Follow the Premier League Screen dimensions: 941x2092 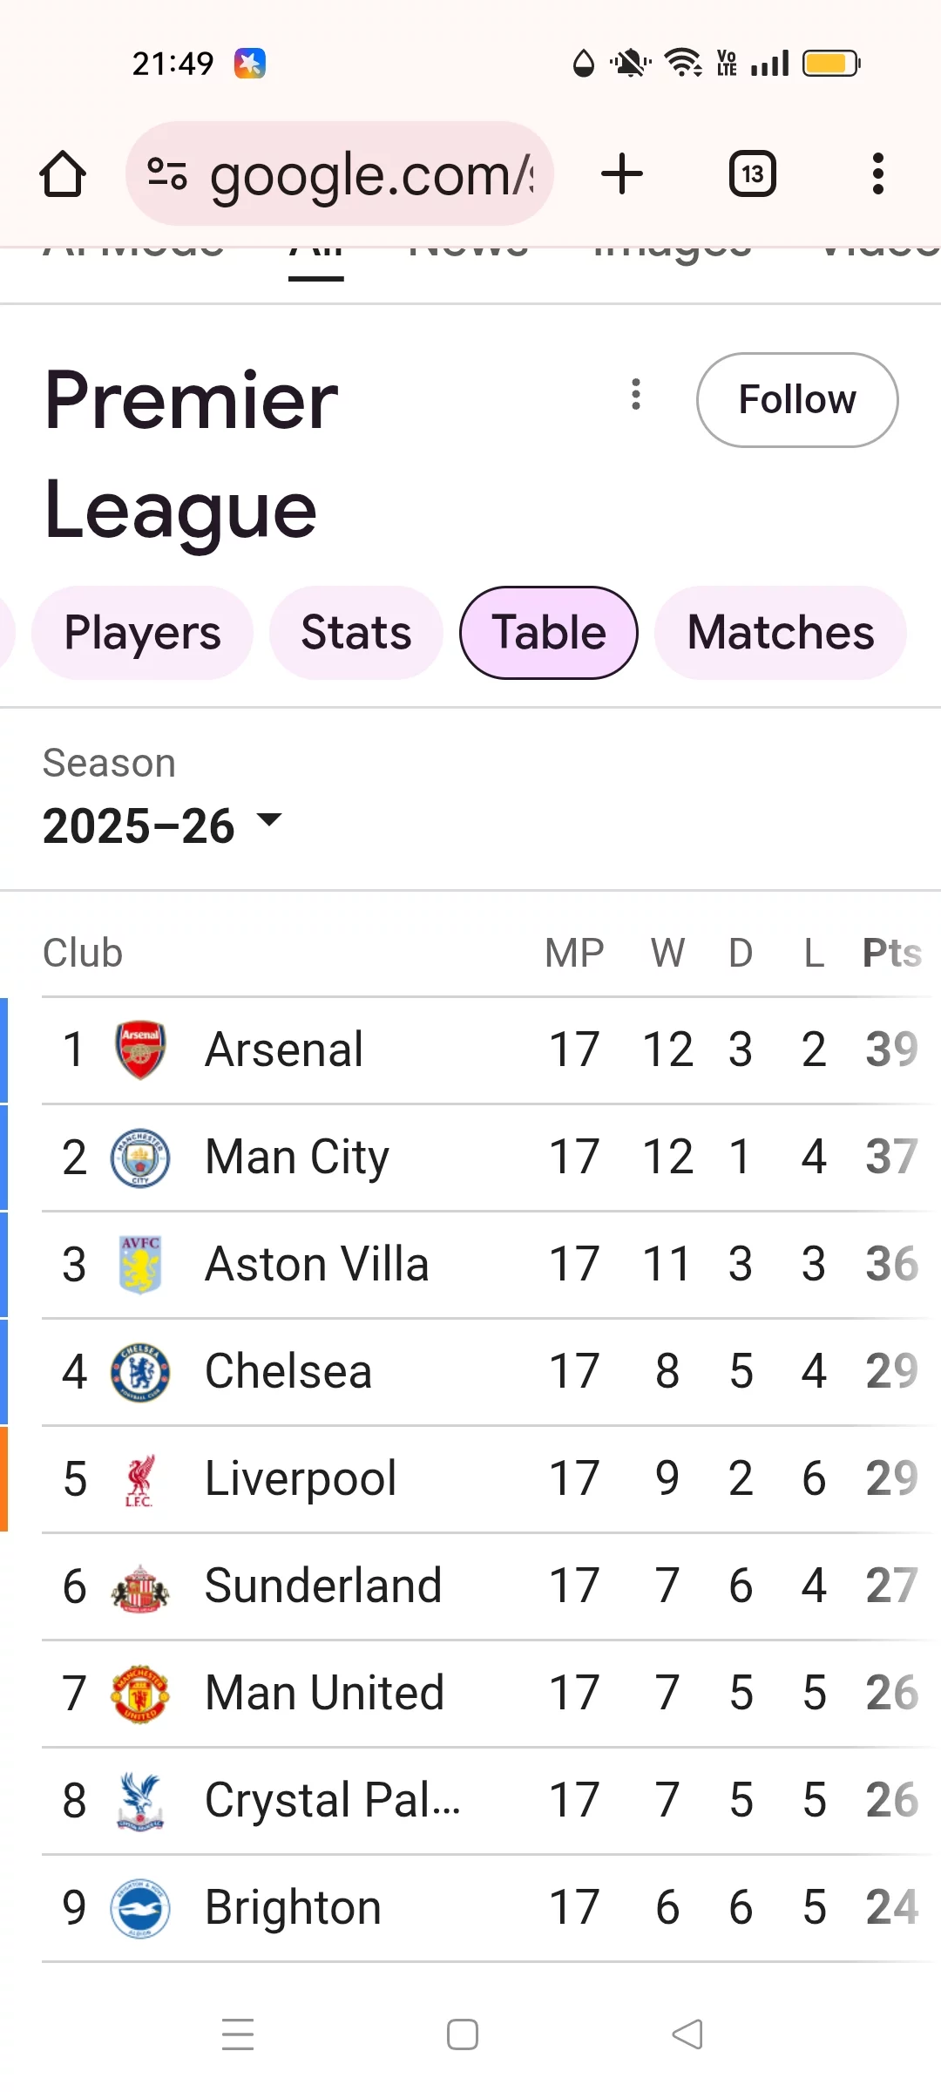tap(796, 400)
